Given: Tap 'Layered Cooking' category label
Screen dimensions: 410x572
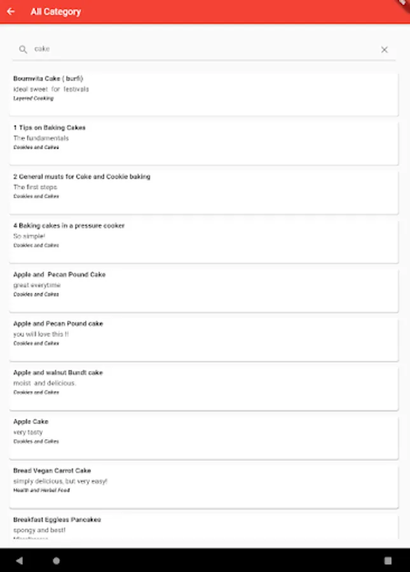Looking at the screenshot, I should coord(33,99).
